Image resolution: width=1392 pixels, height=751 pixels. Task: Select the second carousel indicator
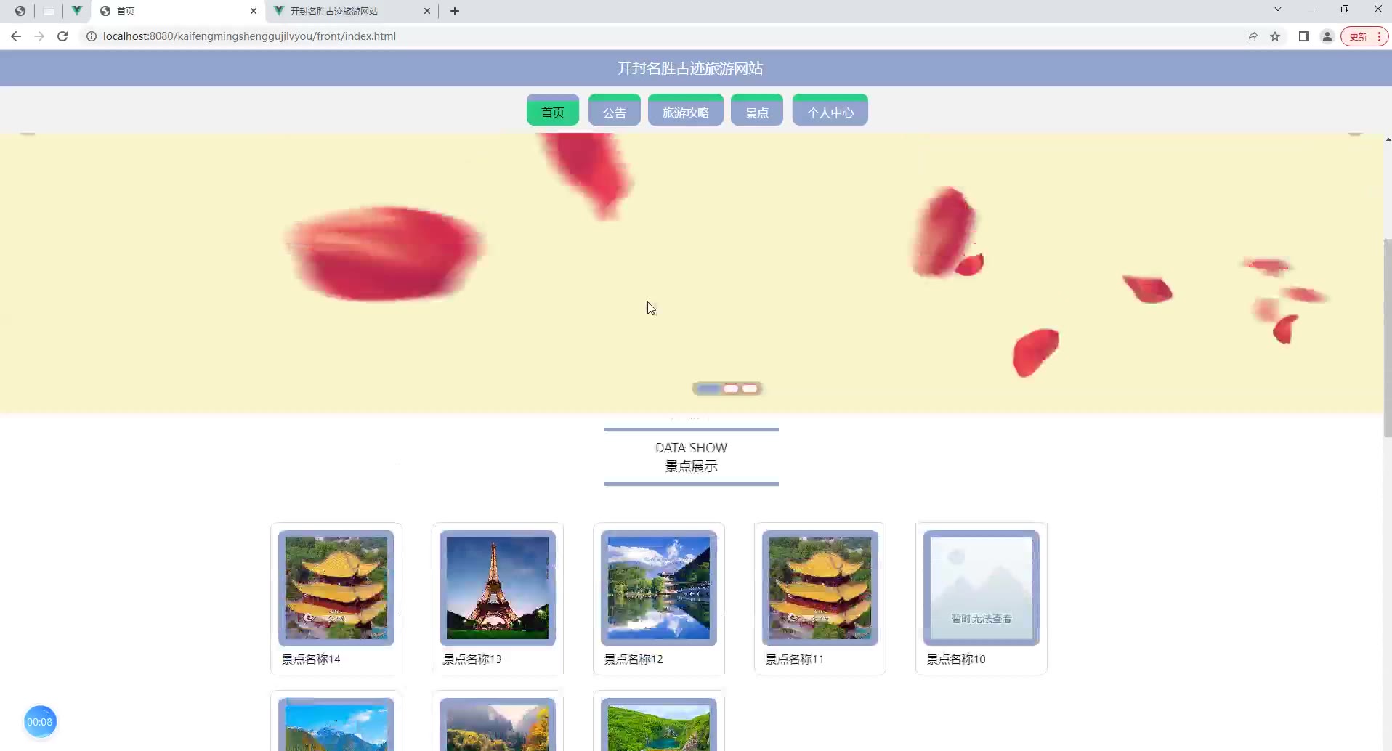tap(731, 389)
